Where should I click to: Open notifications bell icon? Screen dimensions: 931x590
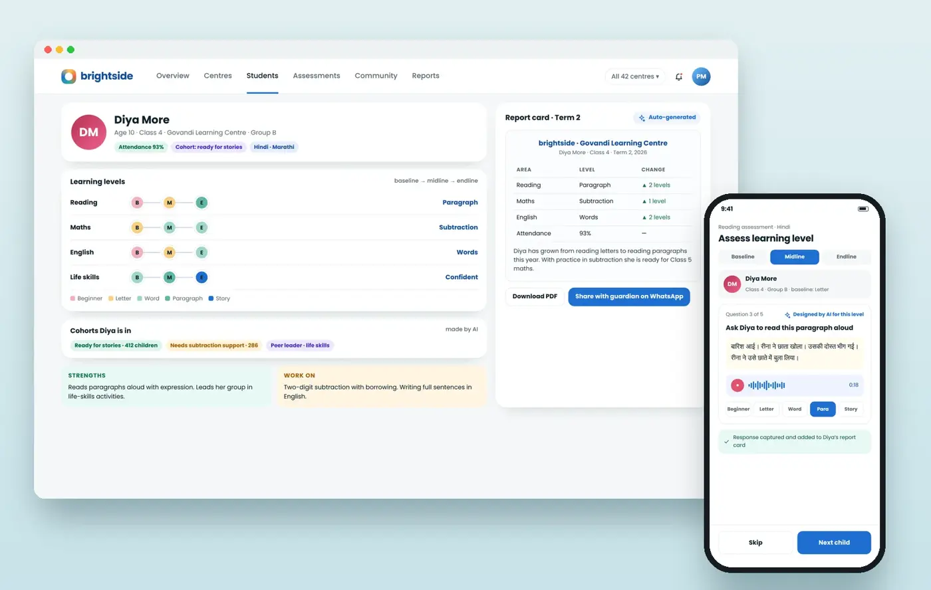tap(678, 76)
